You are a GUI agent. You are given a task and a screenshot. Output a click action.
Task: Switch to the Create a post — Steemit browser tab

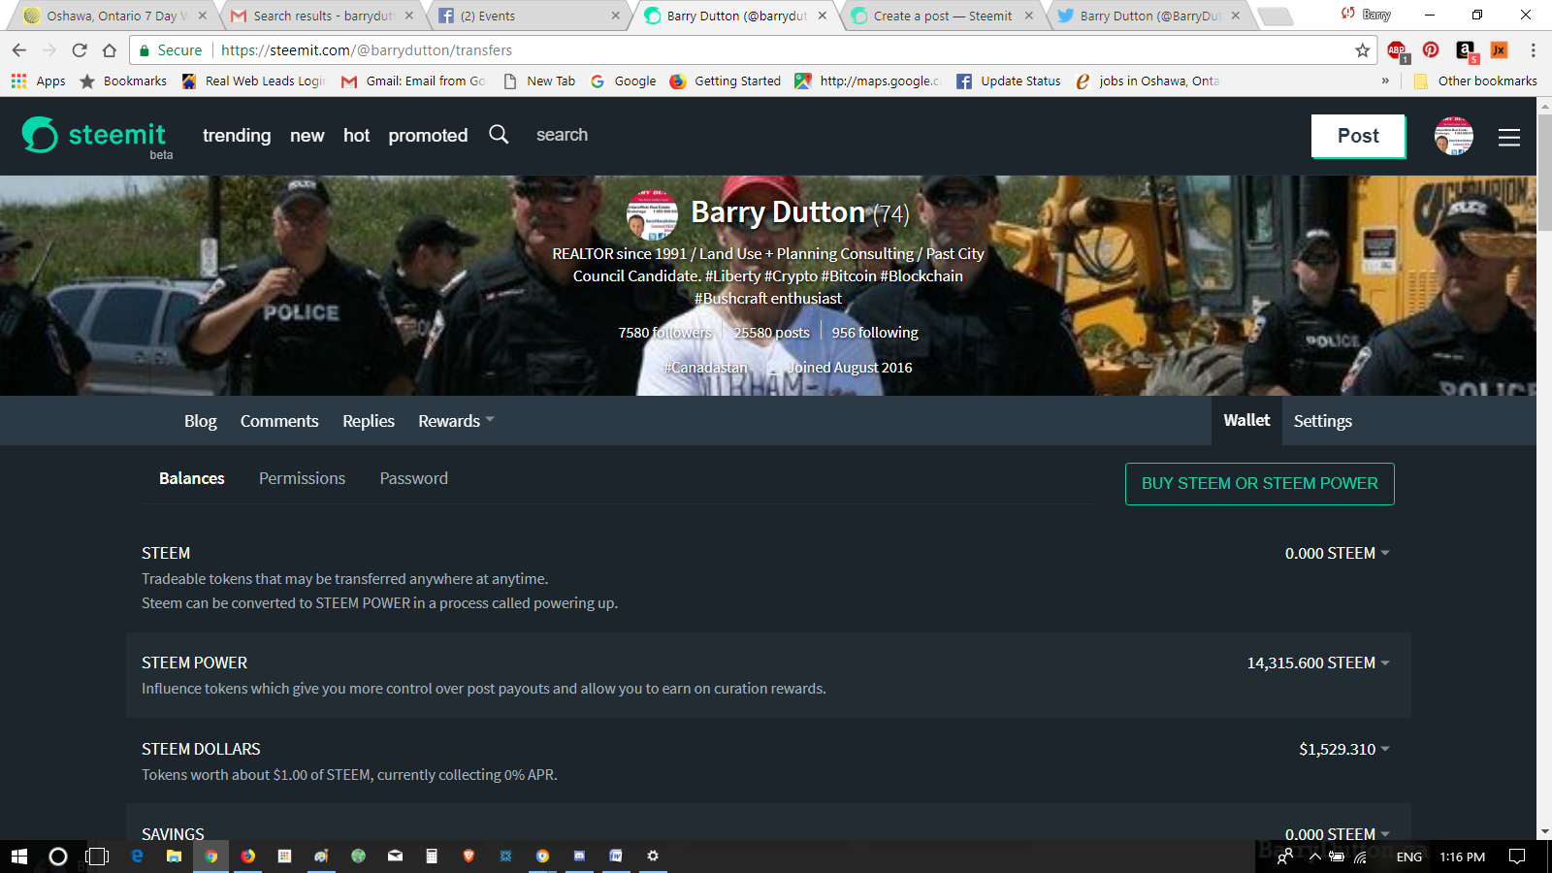(941, 16)
